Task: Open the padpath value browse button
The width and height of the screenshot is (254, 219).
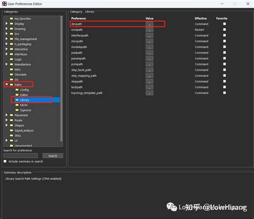Action: pyautogui.click(x=150, y=53)
